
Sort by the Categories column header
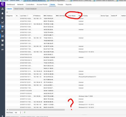(x=9, y=16)
